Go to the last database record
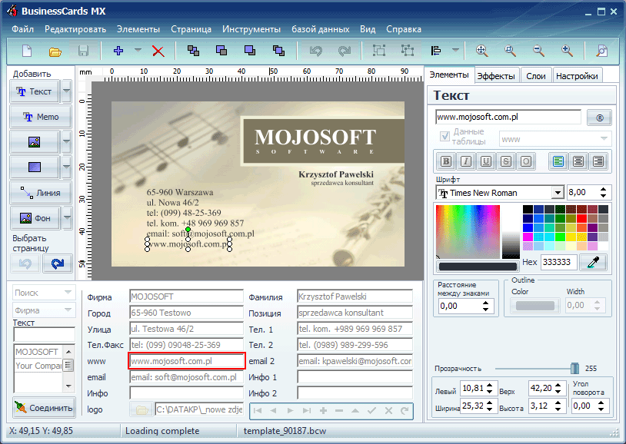Screen dimensions: 626x444 pos(306,410)
